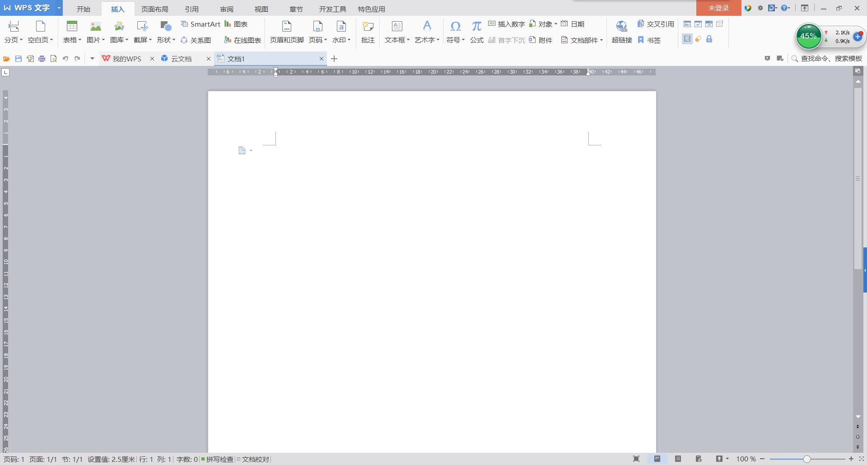Toggle eye protection mode in status bar
Viewport: 867px width, 465px height.
coord(719,459)
